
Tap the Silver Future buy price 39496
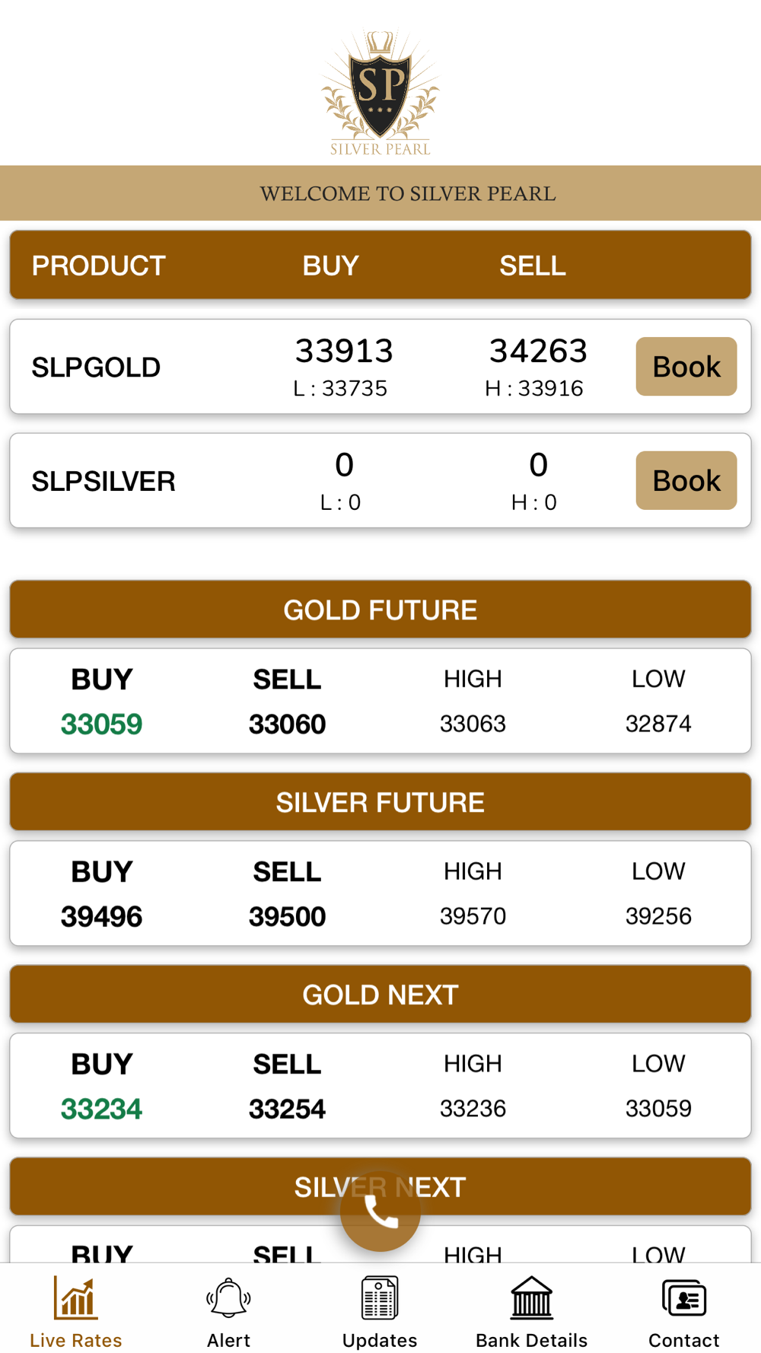pos(101,916)
